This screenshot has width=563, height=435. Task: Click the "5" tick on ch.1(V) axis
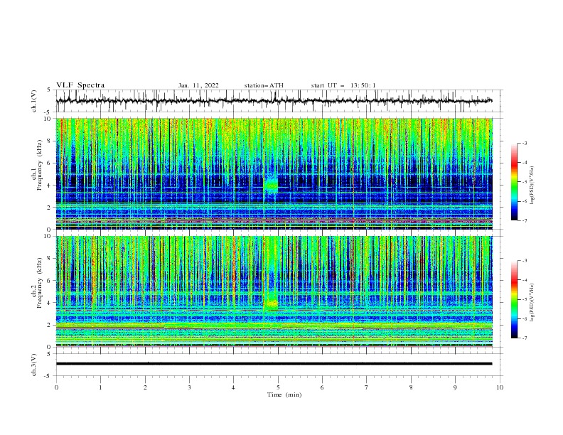(x=49, y=90)
